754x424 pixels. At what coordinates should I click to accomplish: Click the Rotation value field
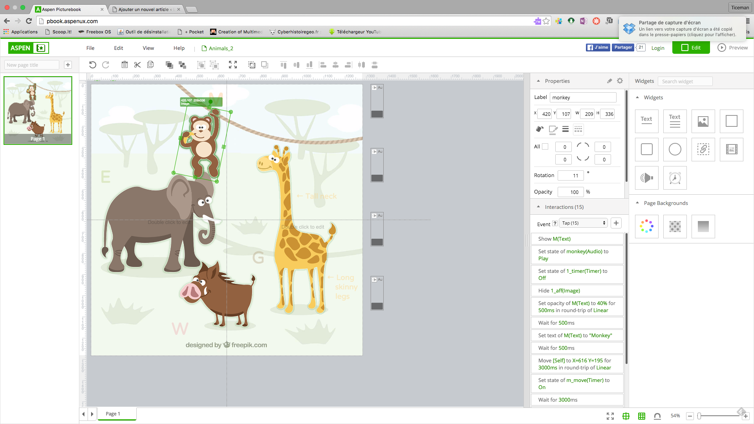(571, 175)
